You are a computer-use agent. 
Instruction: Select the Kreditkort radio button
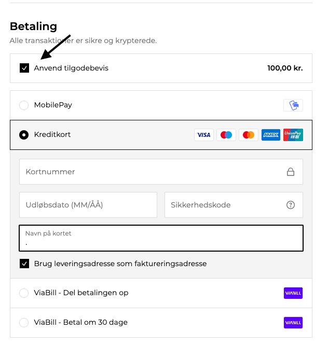24,135
